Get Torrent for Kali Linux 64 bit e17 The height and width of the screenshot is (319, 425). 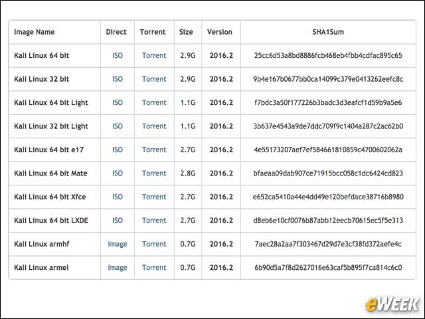(x=154, y=150)
